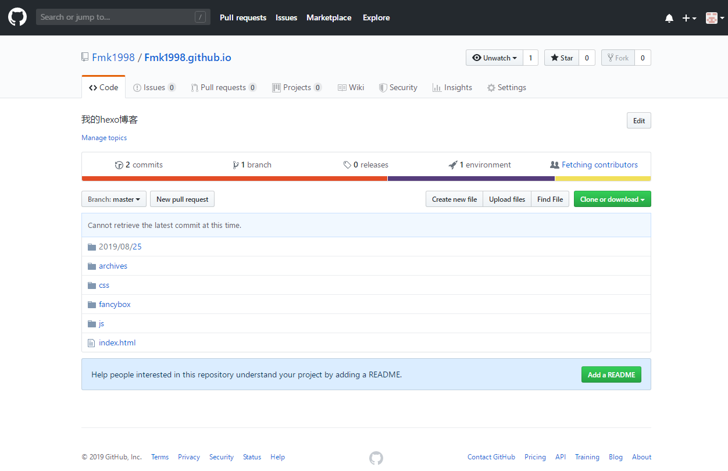Screen dimensions: 728x471
Task: Click the Manage topics link
Action: 104,138
